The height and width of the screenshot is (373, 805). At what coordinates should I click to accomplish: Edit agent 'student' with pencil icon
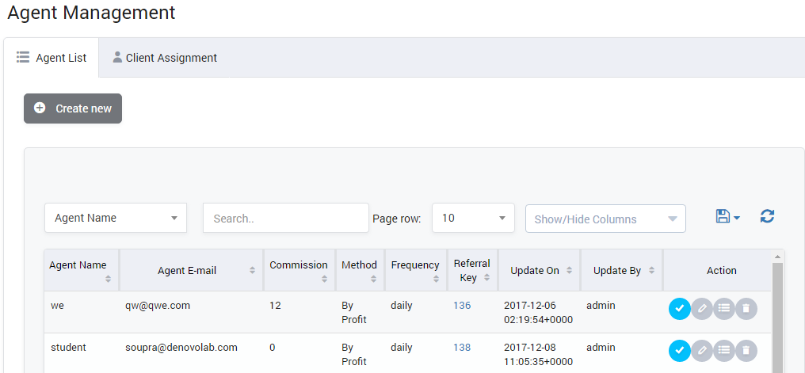pyautogui.click(x=702, y=351)
